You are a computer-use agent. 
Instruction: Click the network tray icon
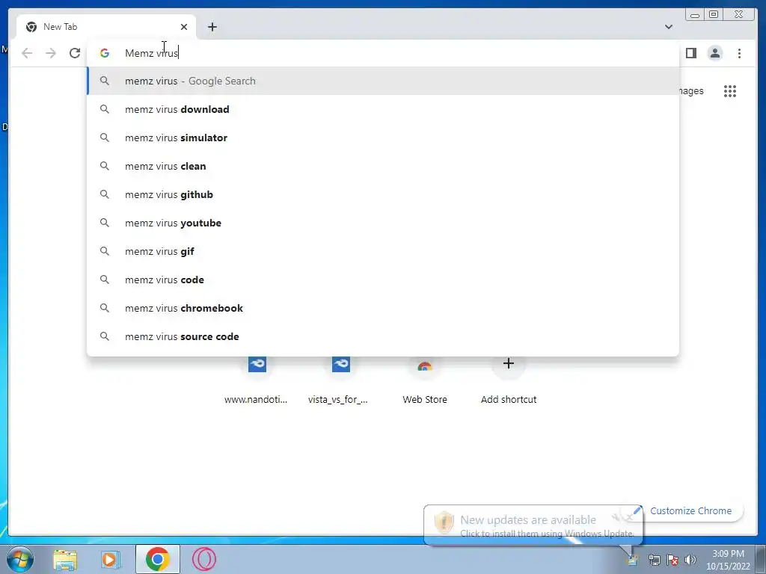point(654,560)
